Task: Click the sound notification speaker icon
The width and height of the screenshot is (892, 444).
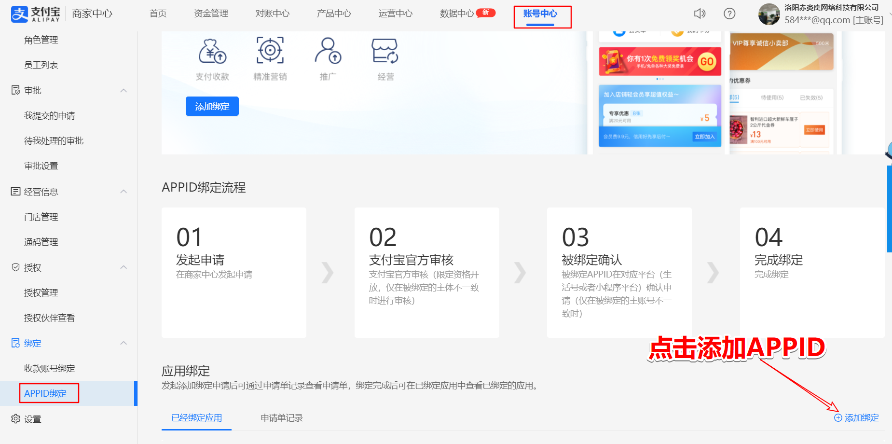Action: tap(700, 14)
